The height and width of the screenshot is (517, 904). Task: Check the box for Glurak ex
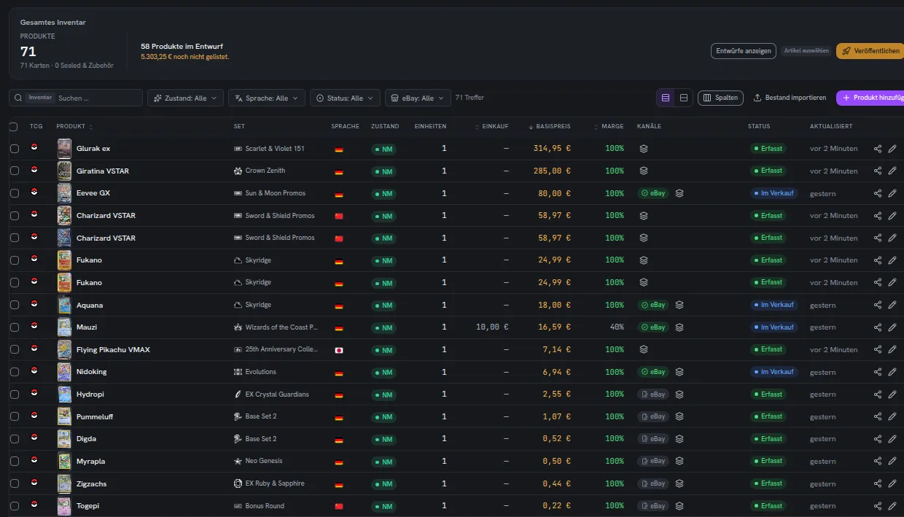(x=15, y=149)
